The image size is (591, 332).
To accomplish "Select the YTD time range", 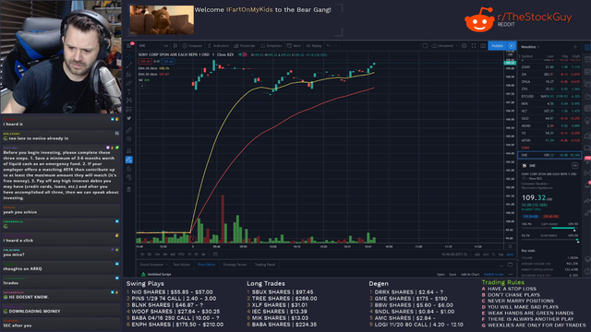I will point(181,255).
